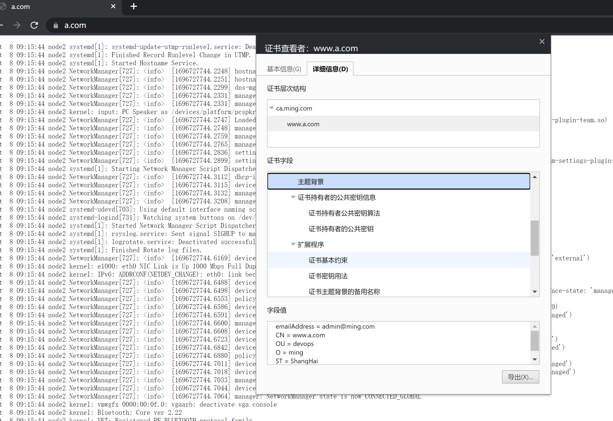
Task: Open a new browser tab
Action: point(134,7)
